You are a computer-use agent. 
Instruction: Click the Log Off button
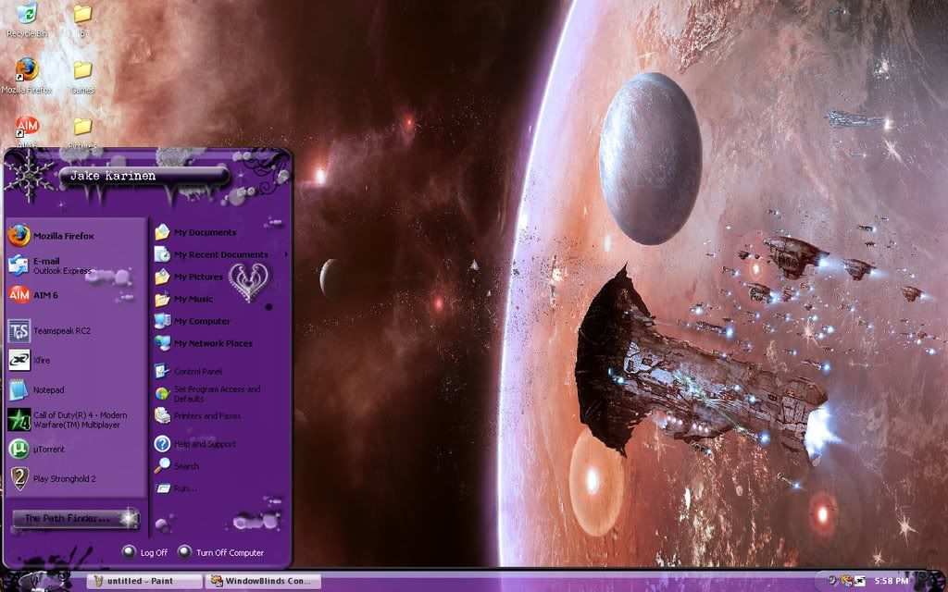(x=145, y=552)
